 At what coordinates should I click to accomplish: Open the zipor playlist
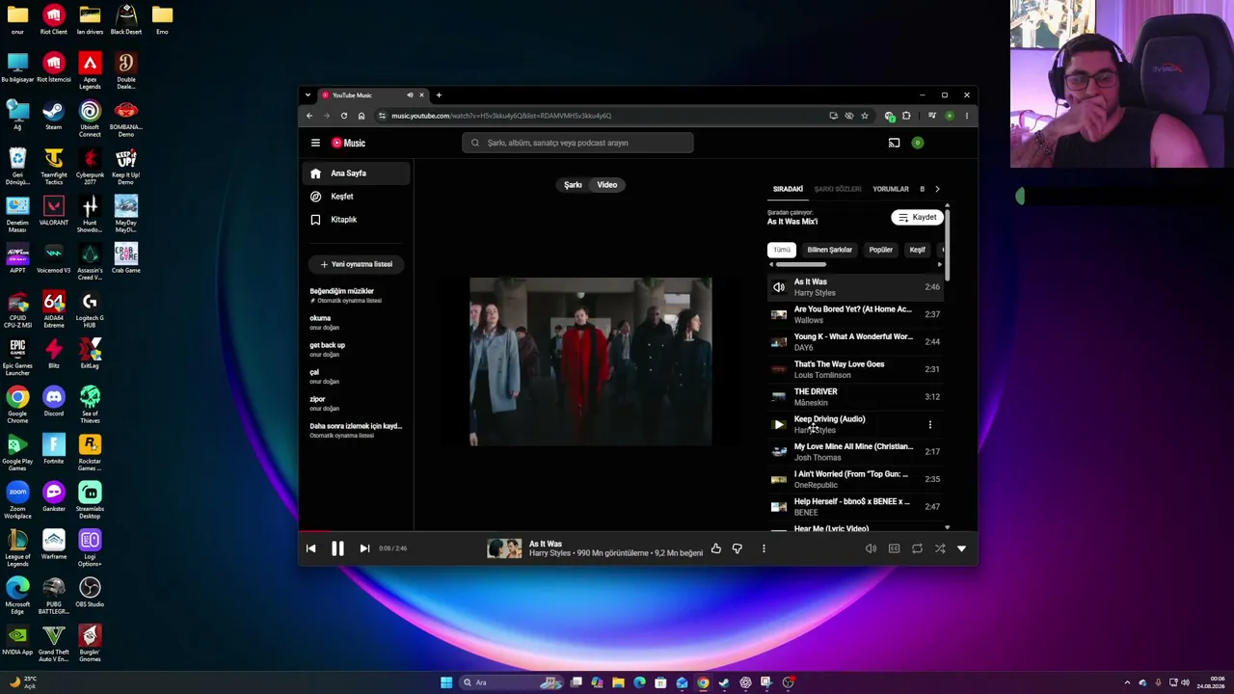357,403
